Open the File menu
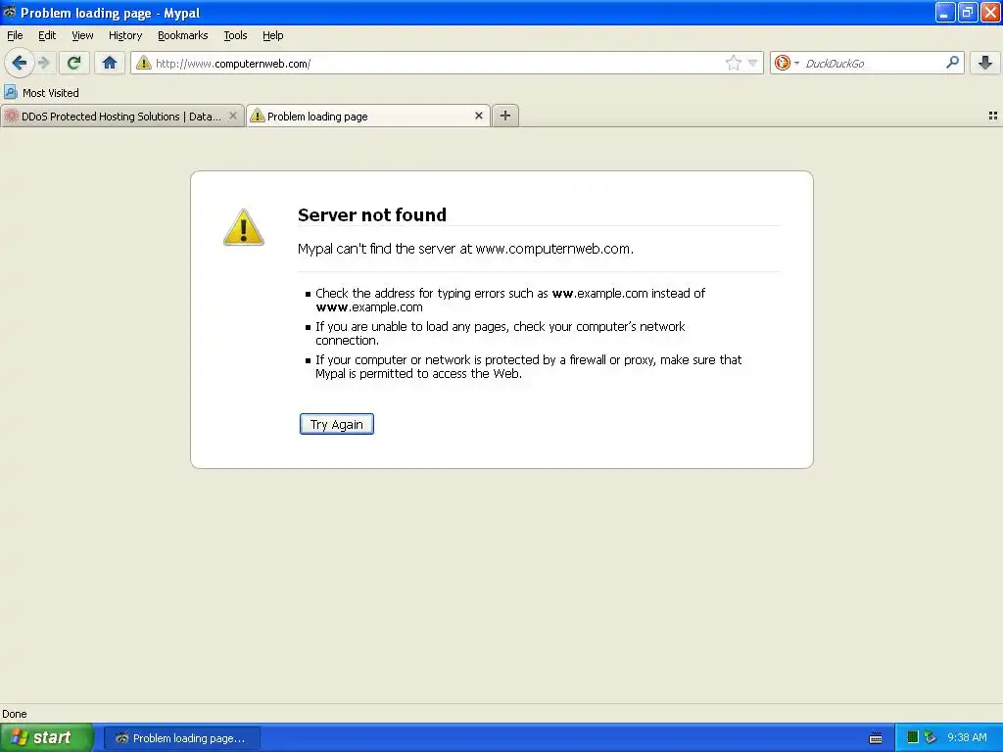This screenshot has width=1003, height=752. click(x=15, y=35)
